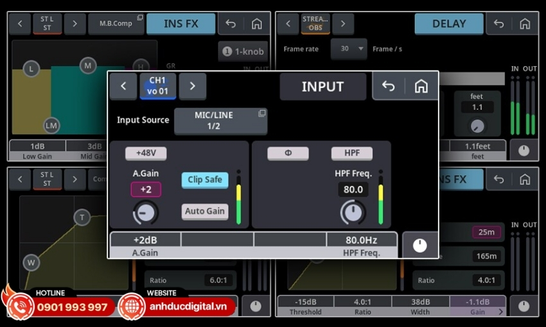Previous channel arrow in bottom-left screen

pos(20,180)
